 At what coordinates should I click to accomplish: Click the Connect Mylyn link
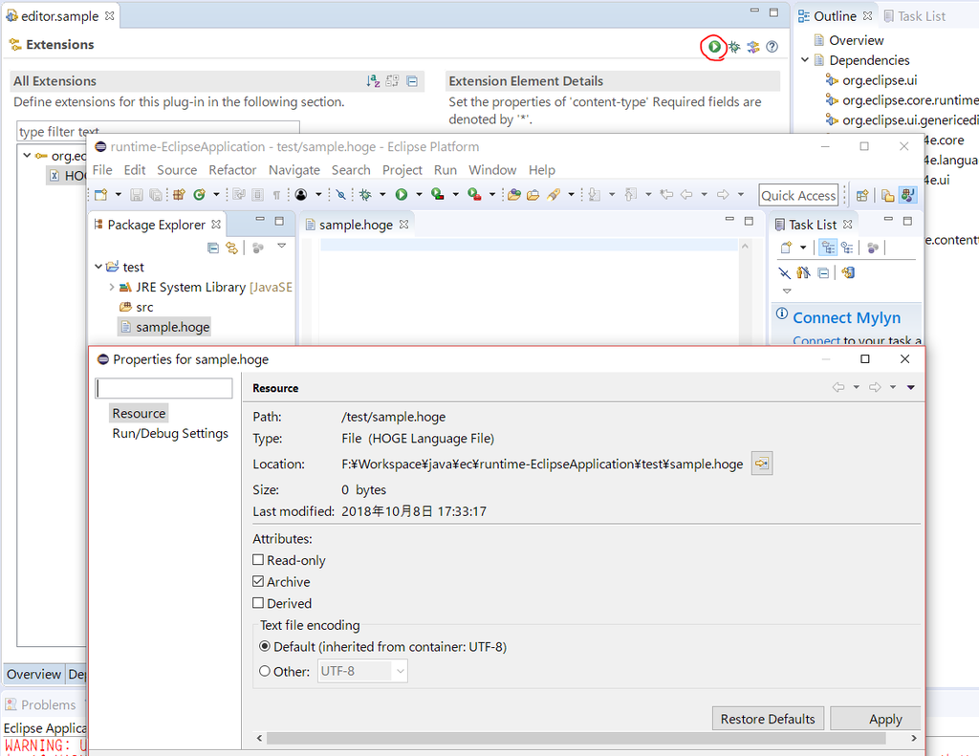[847, 317]
